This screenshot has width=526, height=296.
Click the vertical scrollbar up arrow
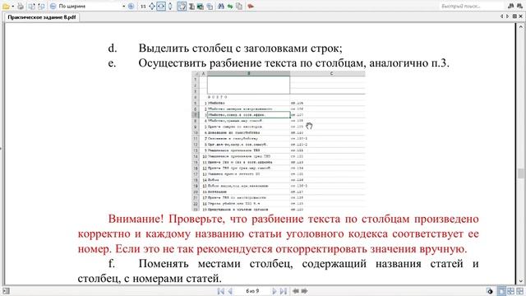pos(520,26)
